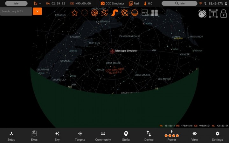The image size is (229, 143).
Task: Open the CCD Simulator camera selector
Action: pos(112,3)
